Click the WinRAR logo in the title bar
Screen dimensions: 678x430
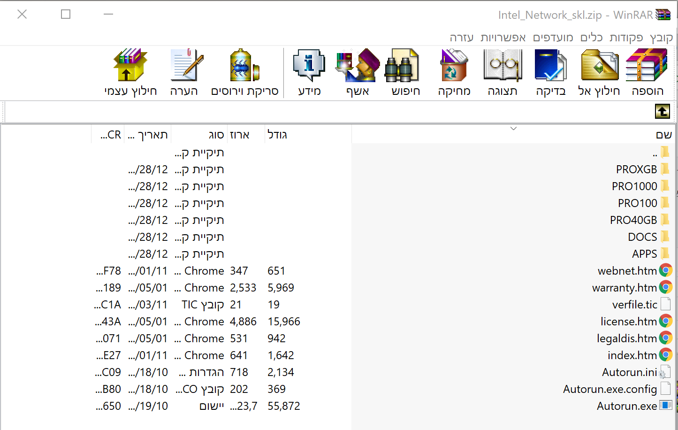point(663,15)
